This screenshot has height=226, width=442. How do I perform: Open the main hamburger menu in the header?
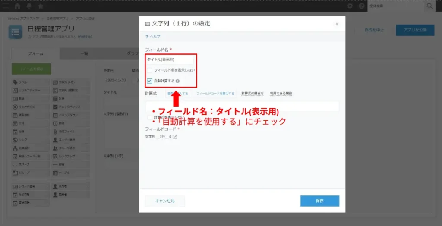click(6, 6)
